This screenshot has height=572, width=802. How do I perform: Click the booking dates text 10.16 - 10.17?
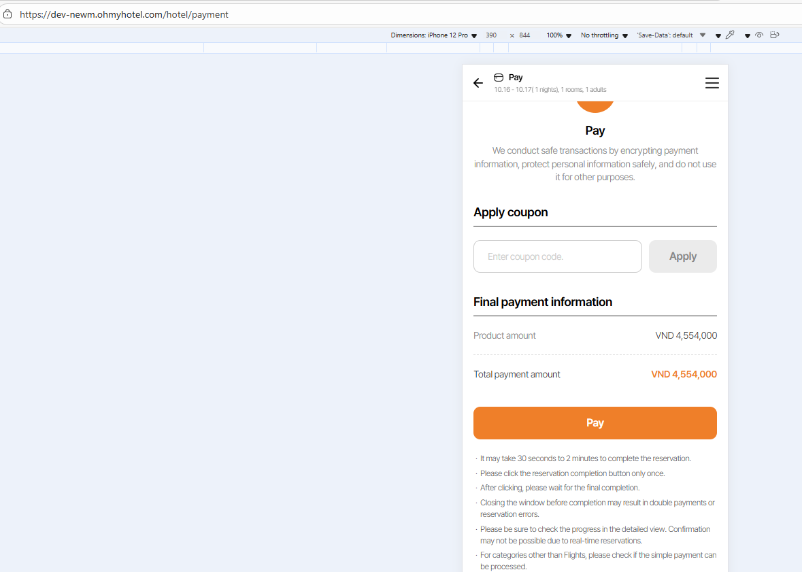(x=513, y=90)
